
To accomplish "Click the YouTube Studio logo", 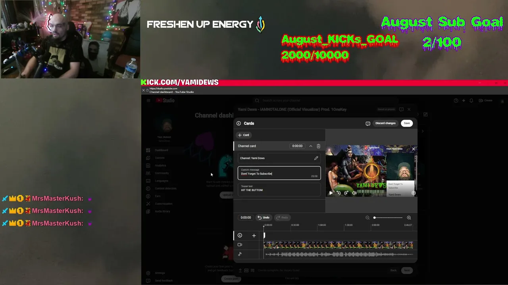I will pyautogui.click(x=165, y=101).
